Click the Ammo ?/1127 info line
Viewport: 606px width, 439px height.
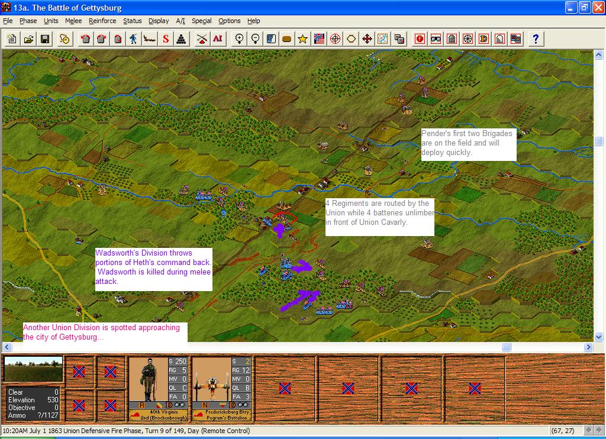pyautogui.click(x=33, y=415)
